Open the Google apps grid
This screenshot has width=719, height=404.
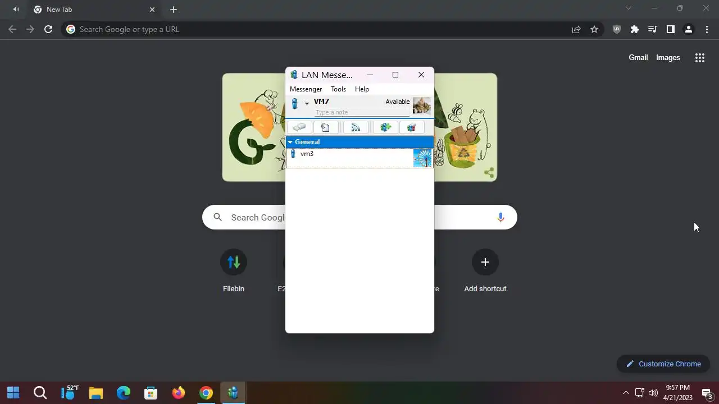(700, 57)
